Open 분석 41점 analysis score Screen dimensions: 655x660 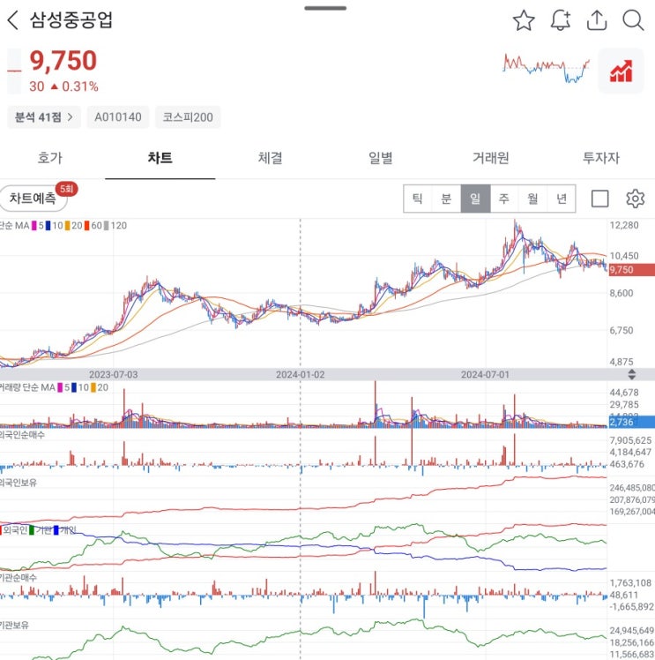click(x=44, y=117)
